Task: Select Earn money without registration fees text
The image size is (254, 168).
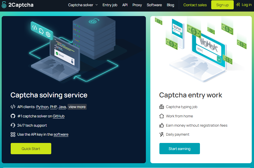Action: pyautogui.click(x=197, y=126)
